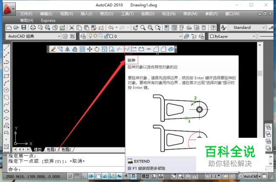Select the Move tool

[90, 49]
